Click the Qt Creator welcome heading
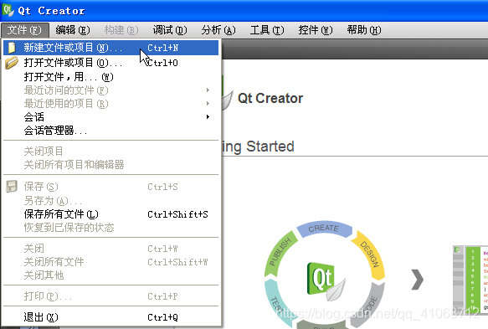Screen dimensions: 488x329 point(270,98)
